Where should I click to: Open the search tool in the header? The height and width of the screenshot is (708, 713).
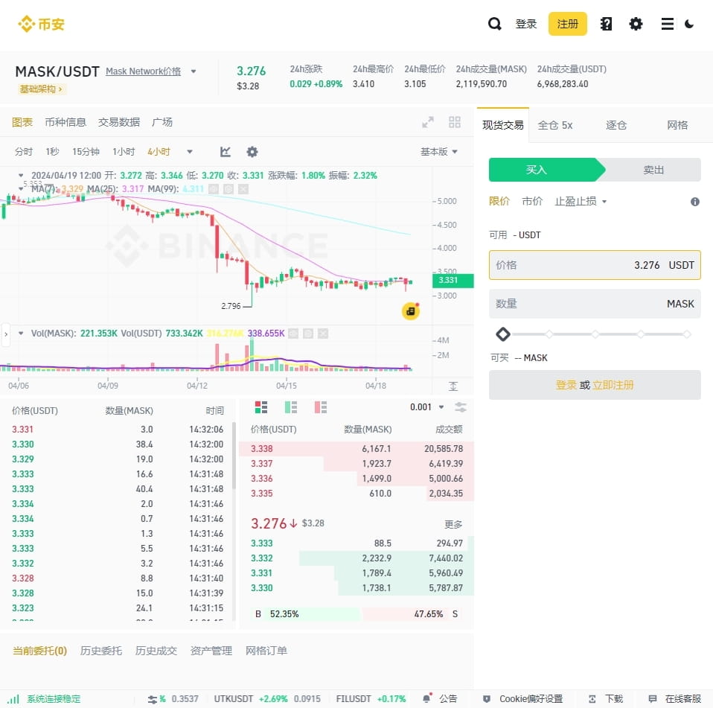(x=495, y=23)
